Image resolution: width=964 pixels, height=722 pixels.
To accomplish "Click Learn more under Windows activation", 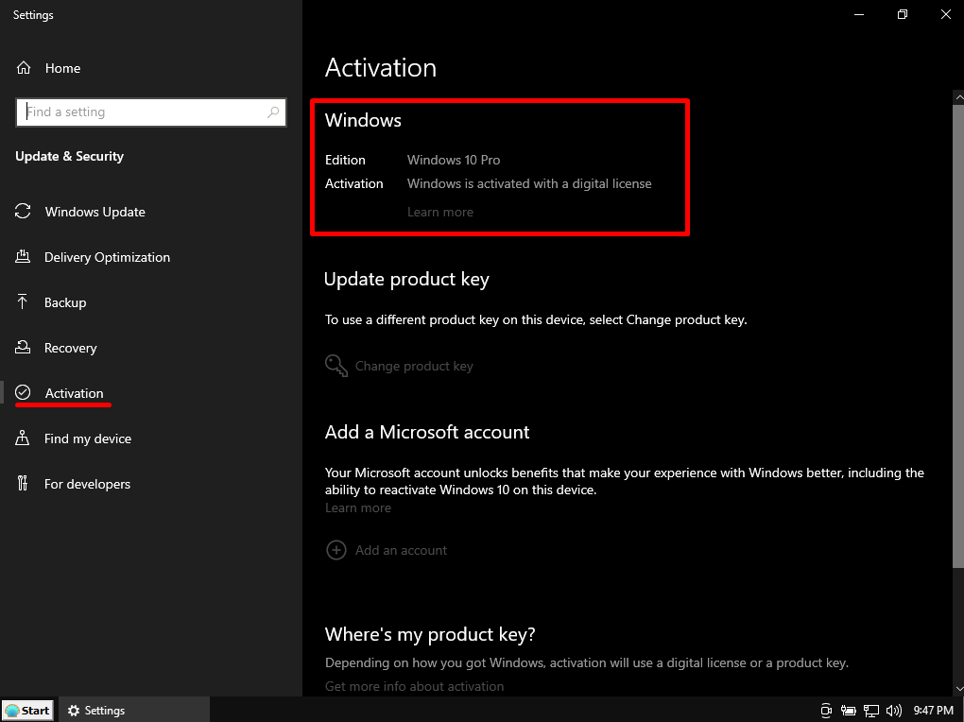I will click(x=440, y=213).
